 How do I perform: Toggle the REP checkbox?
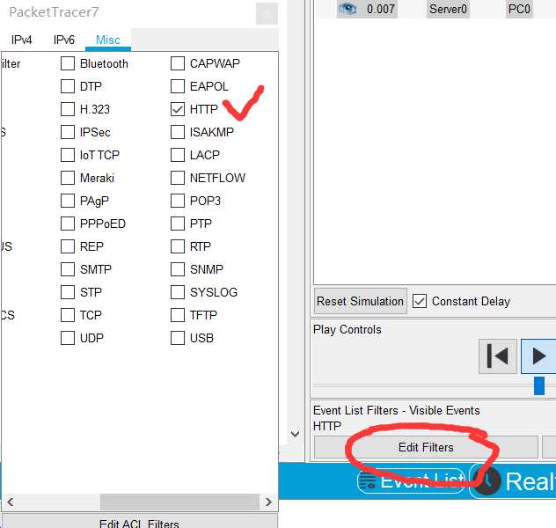pos(68,246)
